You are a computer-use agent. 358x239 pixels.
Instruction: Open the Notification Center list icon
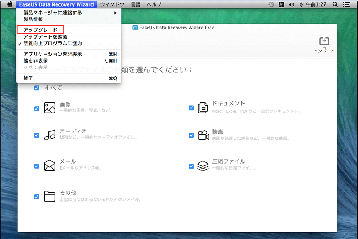[x=346, y=4]
